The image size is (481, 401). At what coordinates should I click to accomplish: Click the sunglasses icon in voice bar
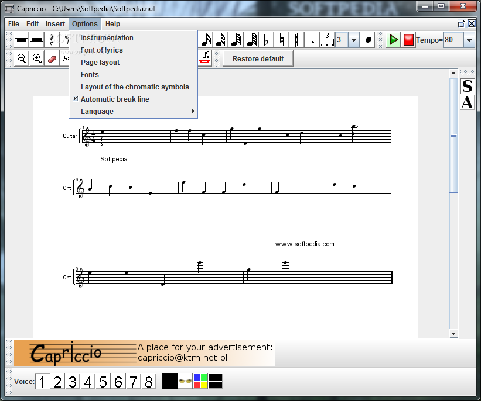185,381
